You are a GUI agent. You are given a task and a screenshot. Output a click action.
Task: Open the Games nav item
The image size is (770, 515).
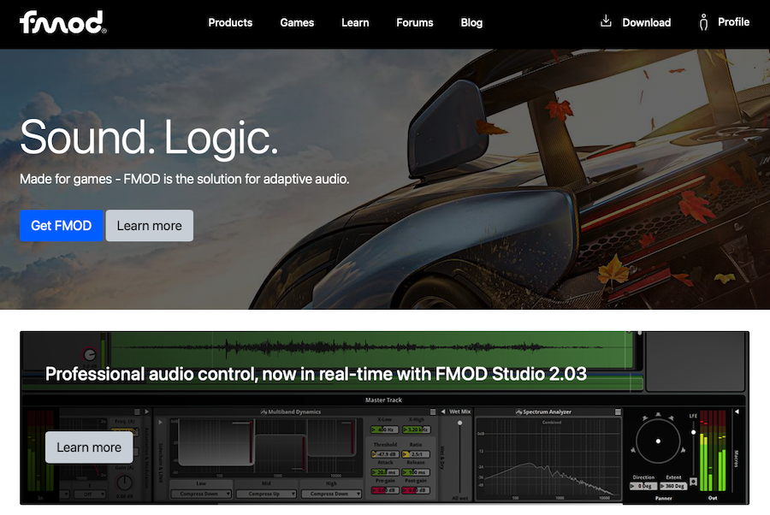(x=297, y=22)
